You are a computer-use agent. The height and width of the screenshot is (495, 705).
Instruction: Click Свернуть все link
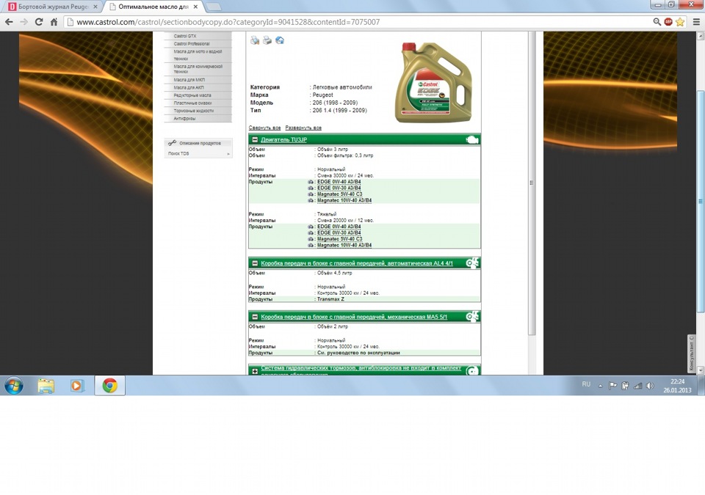[265, 128]
